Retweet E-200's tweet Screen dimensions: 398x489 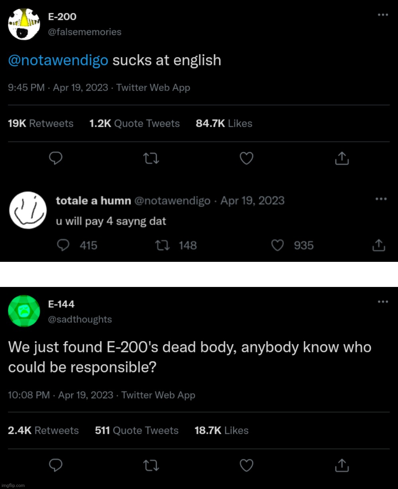(x=151, y=159)
